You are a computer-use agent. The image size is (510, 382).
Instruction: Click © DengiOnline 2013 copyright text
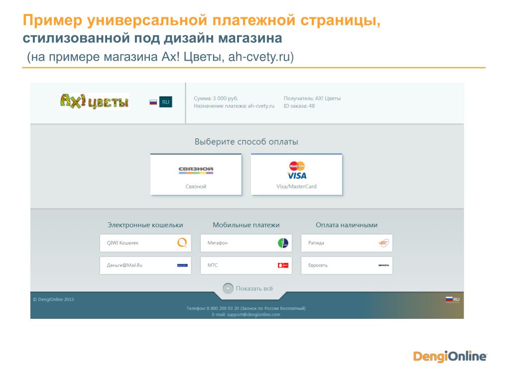coord(53,299)
